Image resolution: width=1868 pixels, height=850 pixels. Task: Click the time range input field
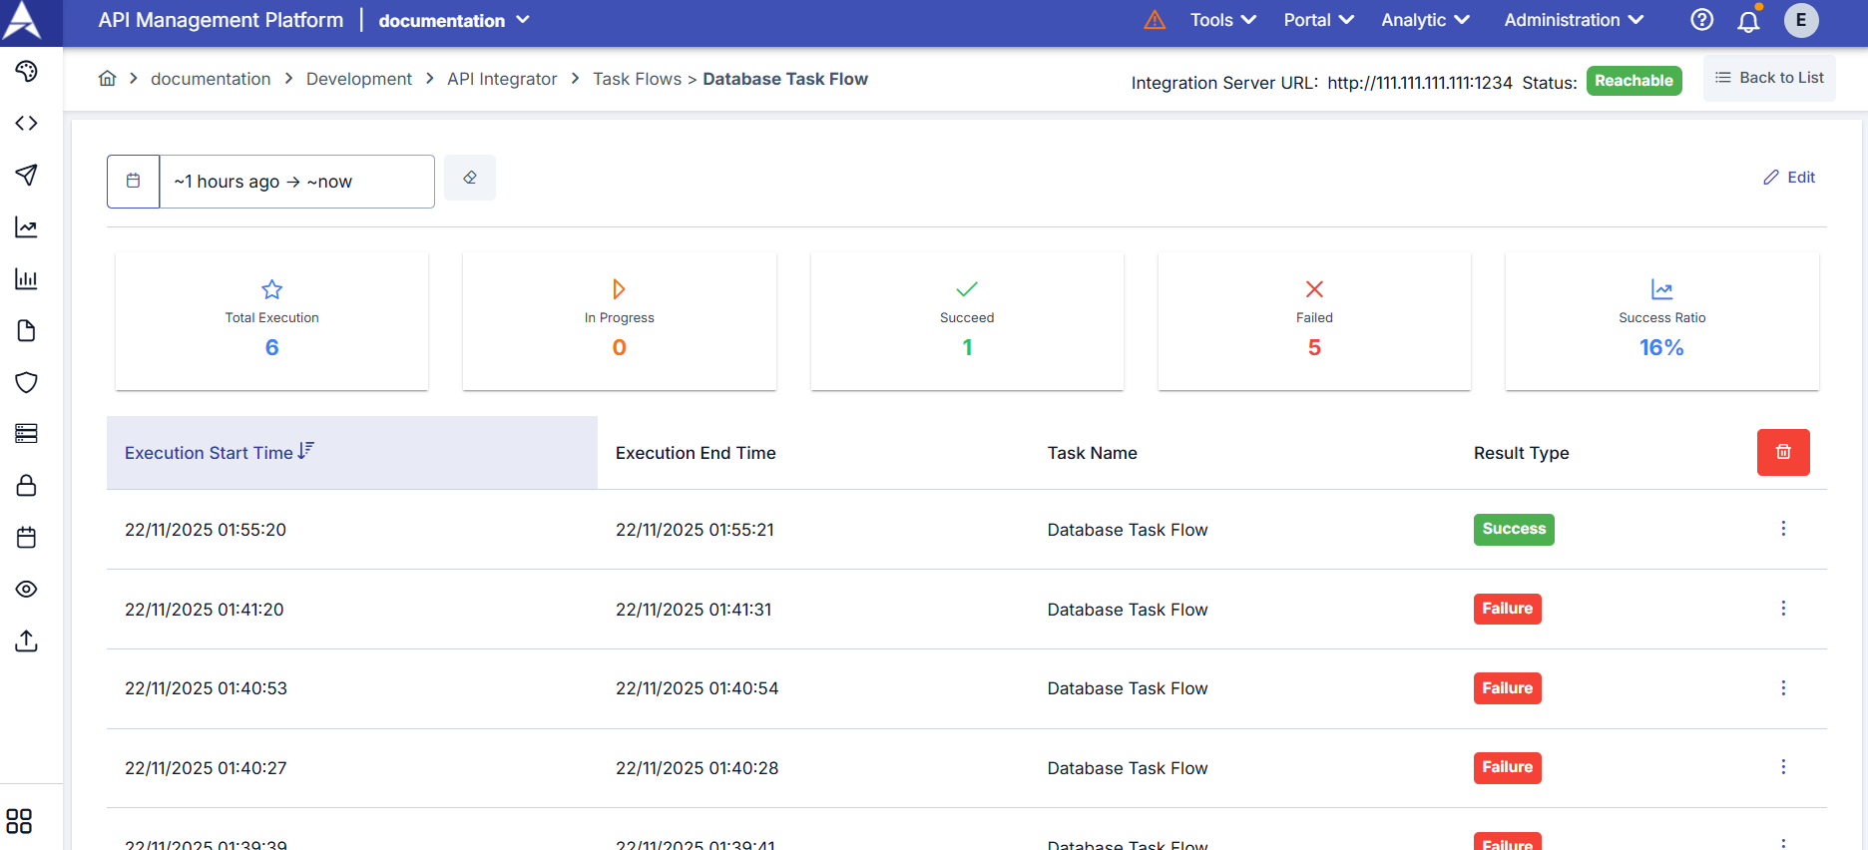[x=297, y=182]
